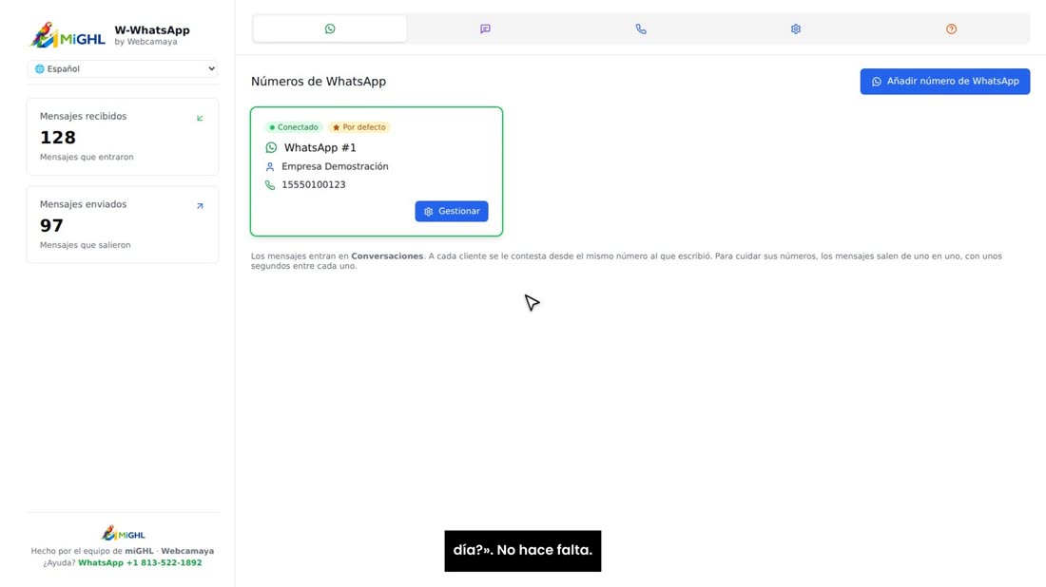
Task: Click the Mensajes enviados label
Action: [84, 204]
